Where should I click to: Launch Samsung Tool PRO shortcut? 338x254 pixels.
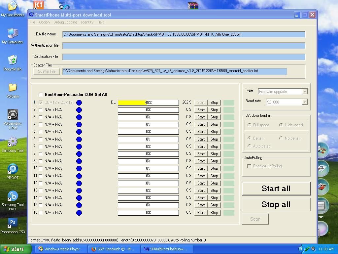tap(13, 201)
